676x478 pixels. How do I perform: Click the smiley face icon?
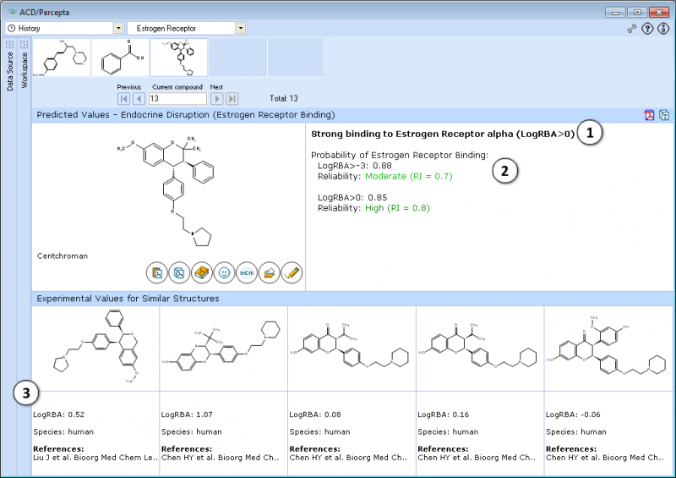click(x=224, y=272)
